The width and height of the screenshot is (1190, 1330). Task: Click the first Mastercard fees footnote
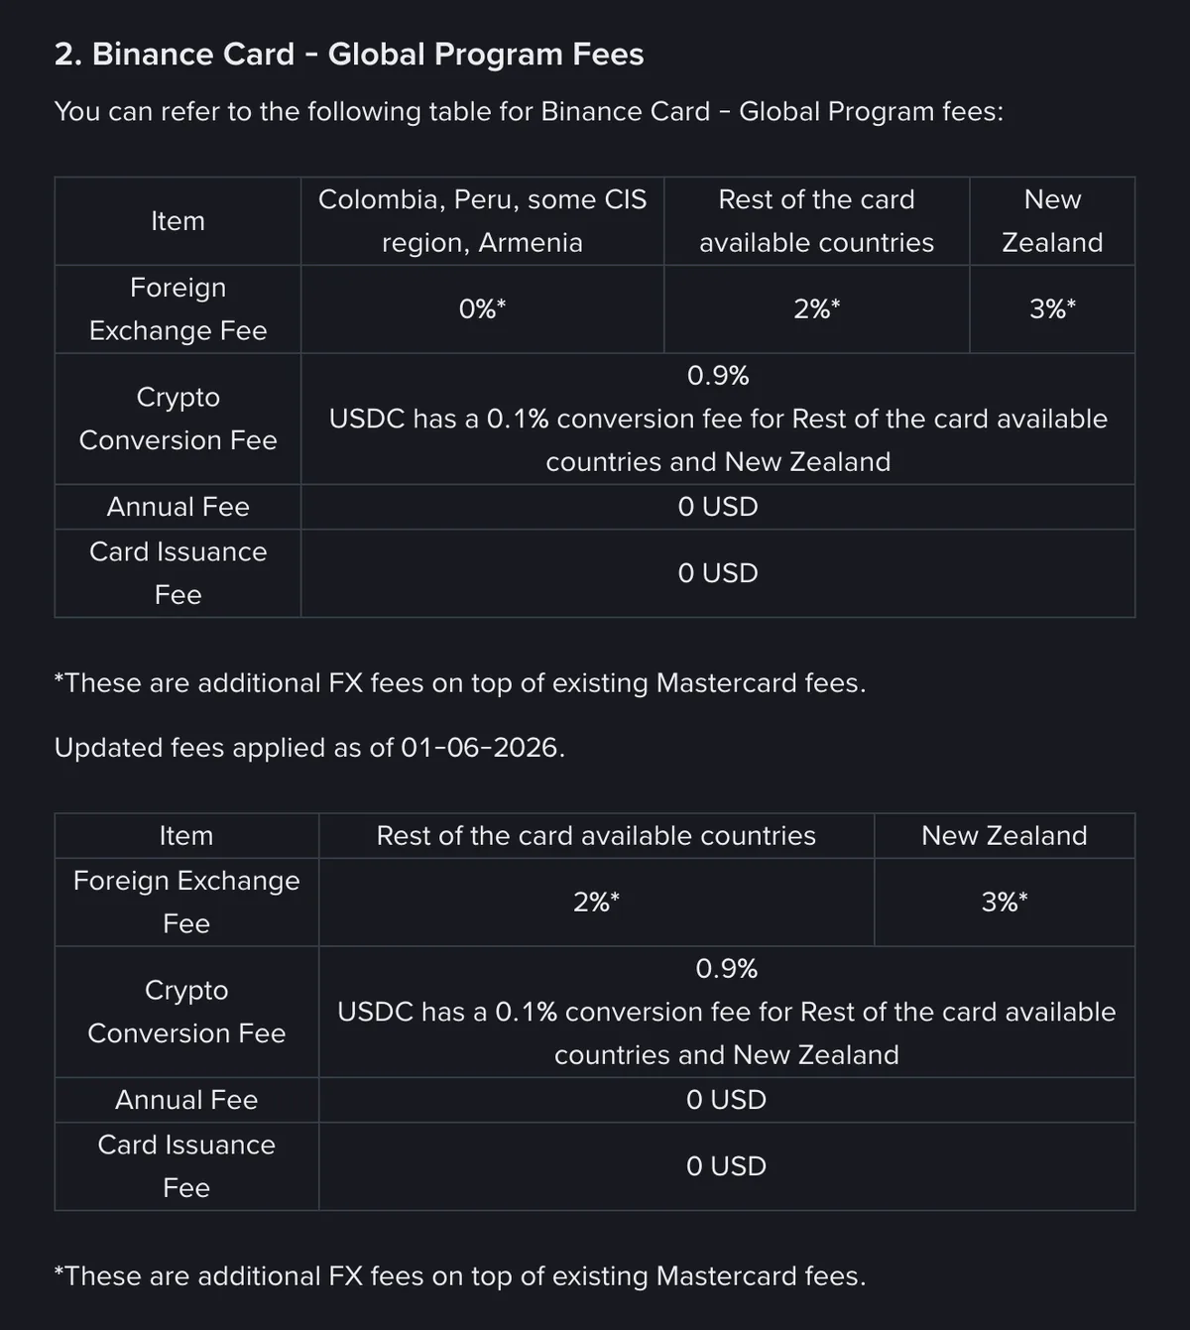tap(460, 683)
